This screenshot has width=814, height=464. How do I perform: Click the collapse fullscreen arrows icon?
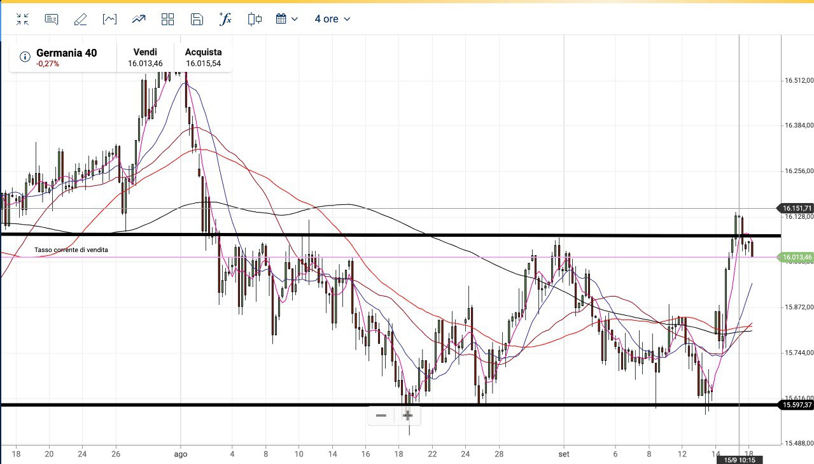point(23,19)
